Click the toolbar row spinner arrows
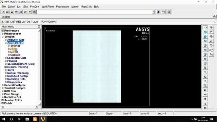Screen dimensions: 217x122 tap(215, 21)
